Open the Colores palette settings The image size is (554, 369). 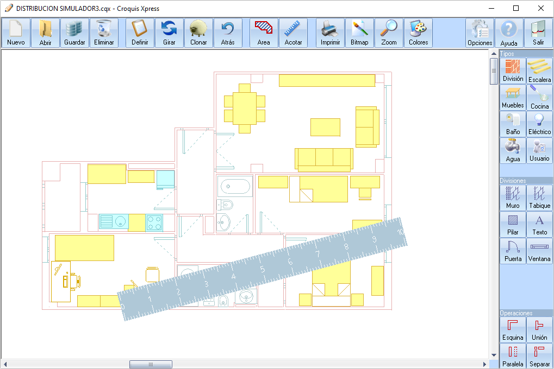(x=418, y=33)
